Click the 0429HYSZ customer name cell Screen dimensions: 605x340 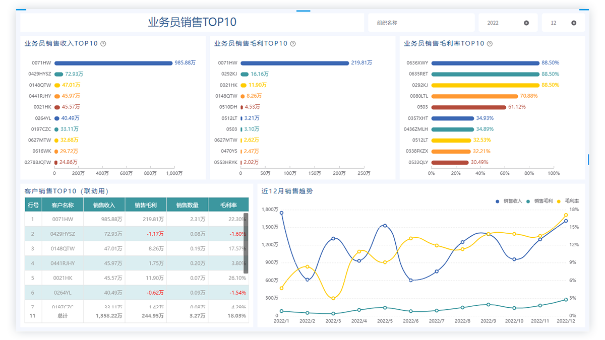click(x=63, y=234)
